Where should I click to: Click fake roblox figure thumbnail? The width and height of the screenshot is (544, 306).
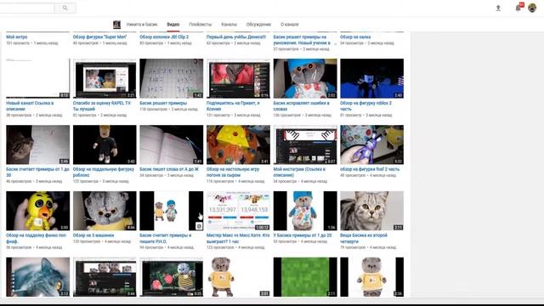[105, 144]
